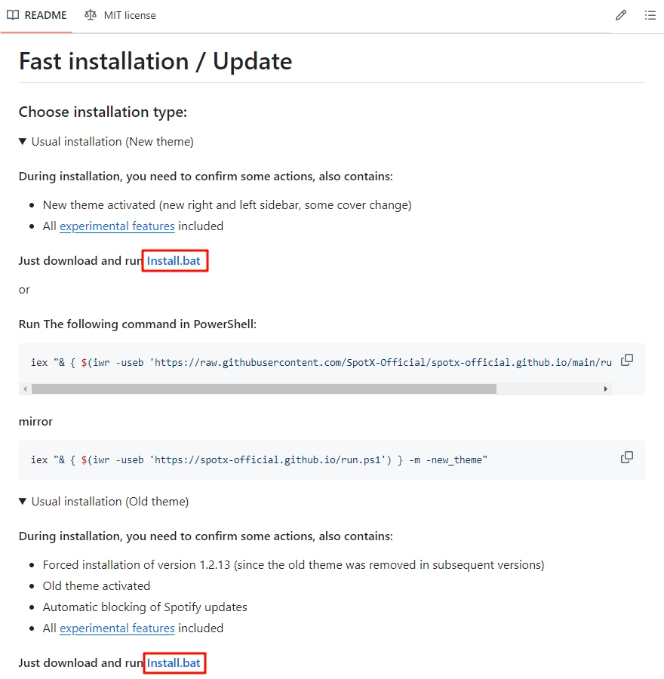Viewport: 664px width, 679px height.
Task: Click the horizontal scrollbar thumb in code block
Action: click(x=264, y=389)
